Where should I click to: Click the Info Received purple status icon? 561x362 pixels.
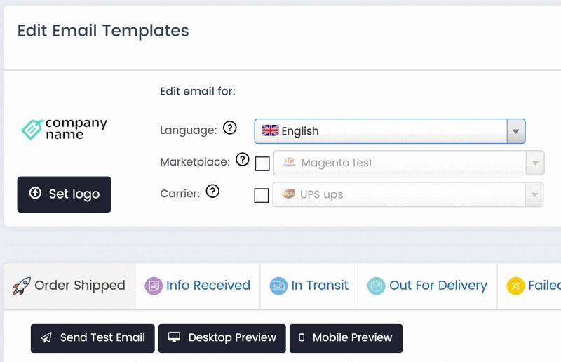154,286
